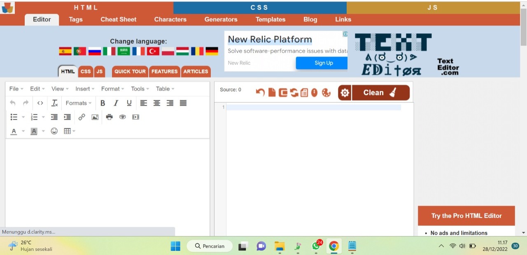Toggle italic text formatting

click(116, 103)
